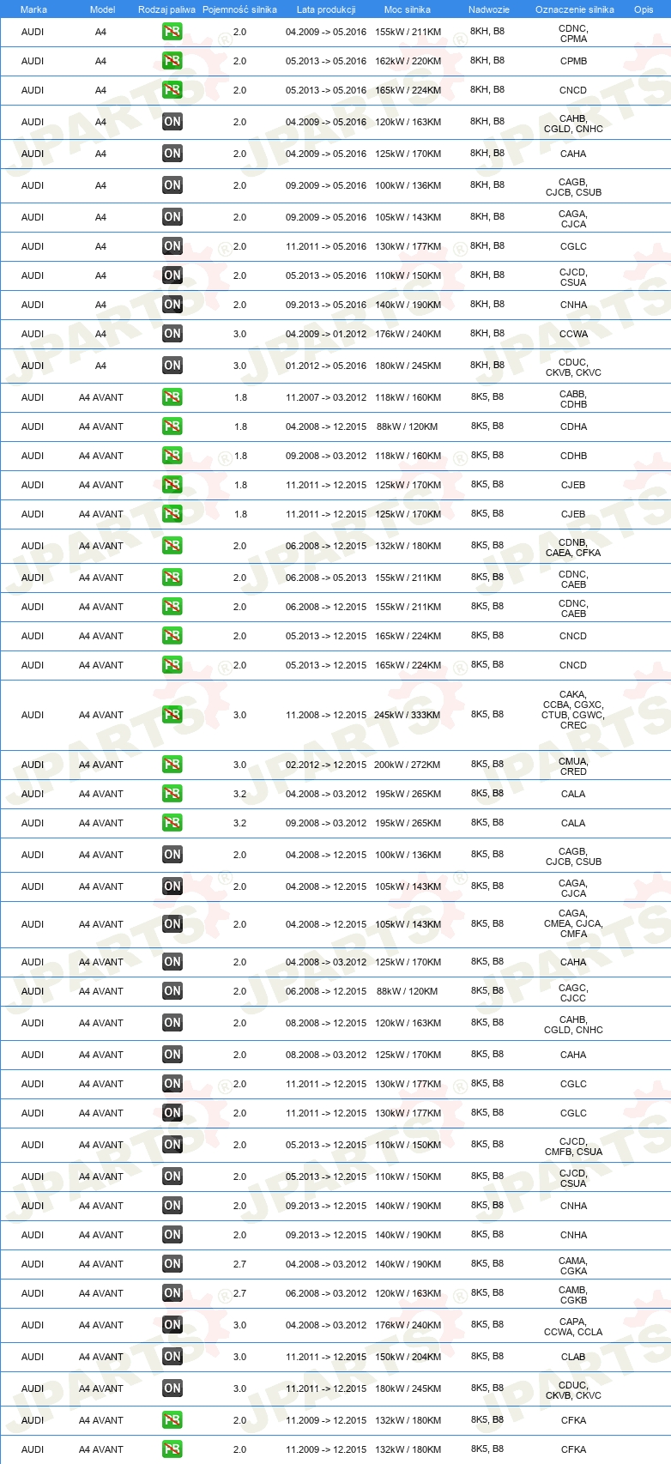The height and width of the screenshot is (1464, 671).
Task: Select the date range 04.2009 -> 01.2012
Action: pyautogui.click(x=326, y=334)
